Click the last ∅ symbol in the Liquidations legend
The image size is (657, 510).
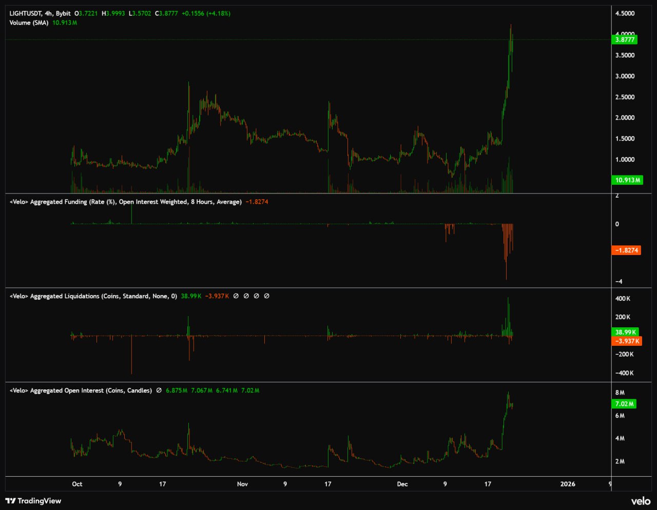(266, 296)
